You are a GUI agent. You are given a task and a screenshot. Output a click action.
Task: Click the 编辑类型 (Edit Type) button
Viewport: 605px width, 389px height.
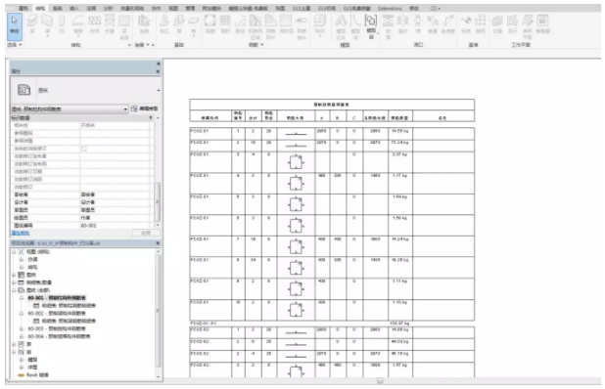point(145,109)
